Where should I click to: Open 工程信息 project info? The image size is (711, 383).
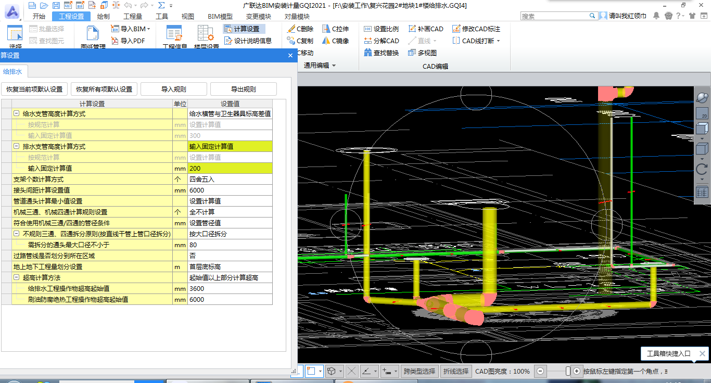[x=174, y=37]
